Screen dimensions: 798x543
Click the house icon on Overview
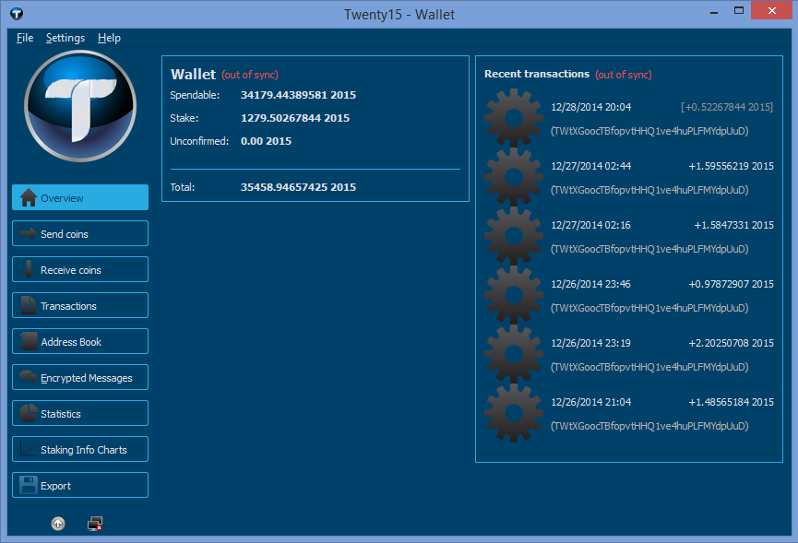tap(29, 197)
